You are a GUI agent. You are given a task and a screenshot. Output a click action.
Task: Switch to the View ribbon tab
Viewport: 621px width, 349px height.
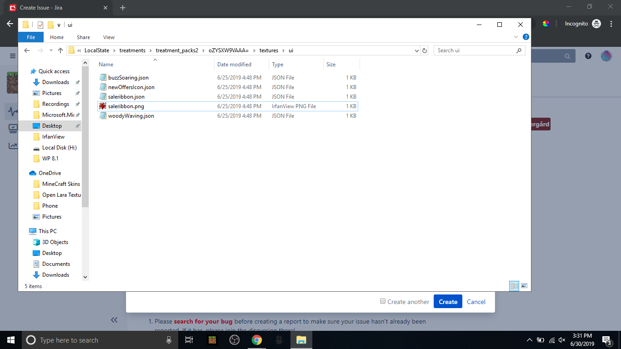coord(109,37)
